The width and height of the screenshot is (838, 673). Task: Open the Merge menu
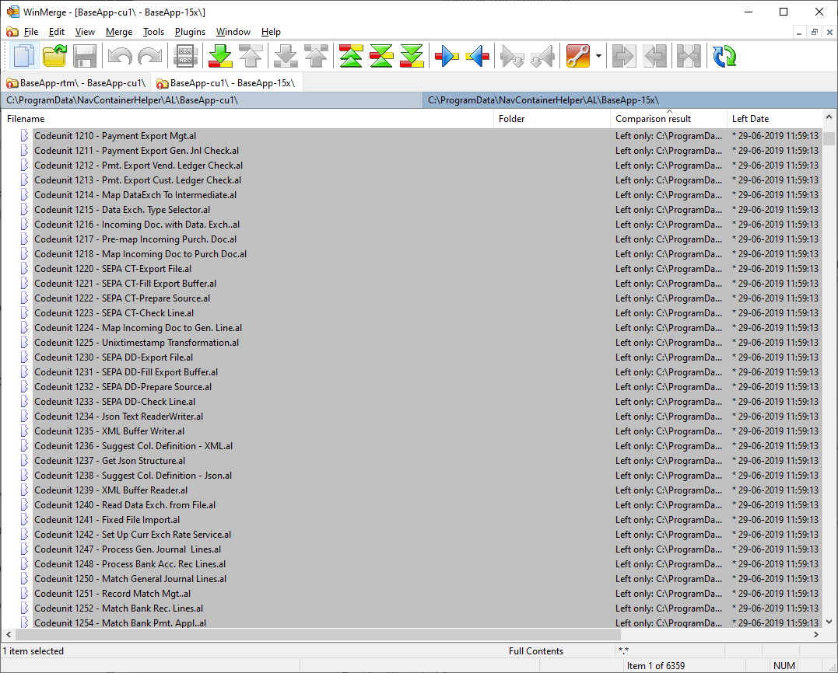pyautogui.click(x=119, y=32)
